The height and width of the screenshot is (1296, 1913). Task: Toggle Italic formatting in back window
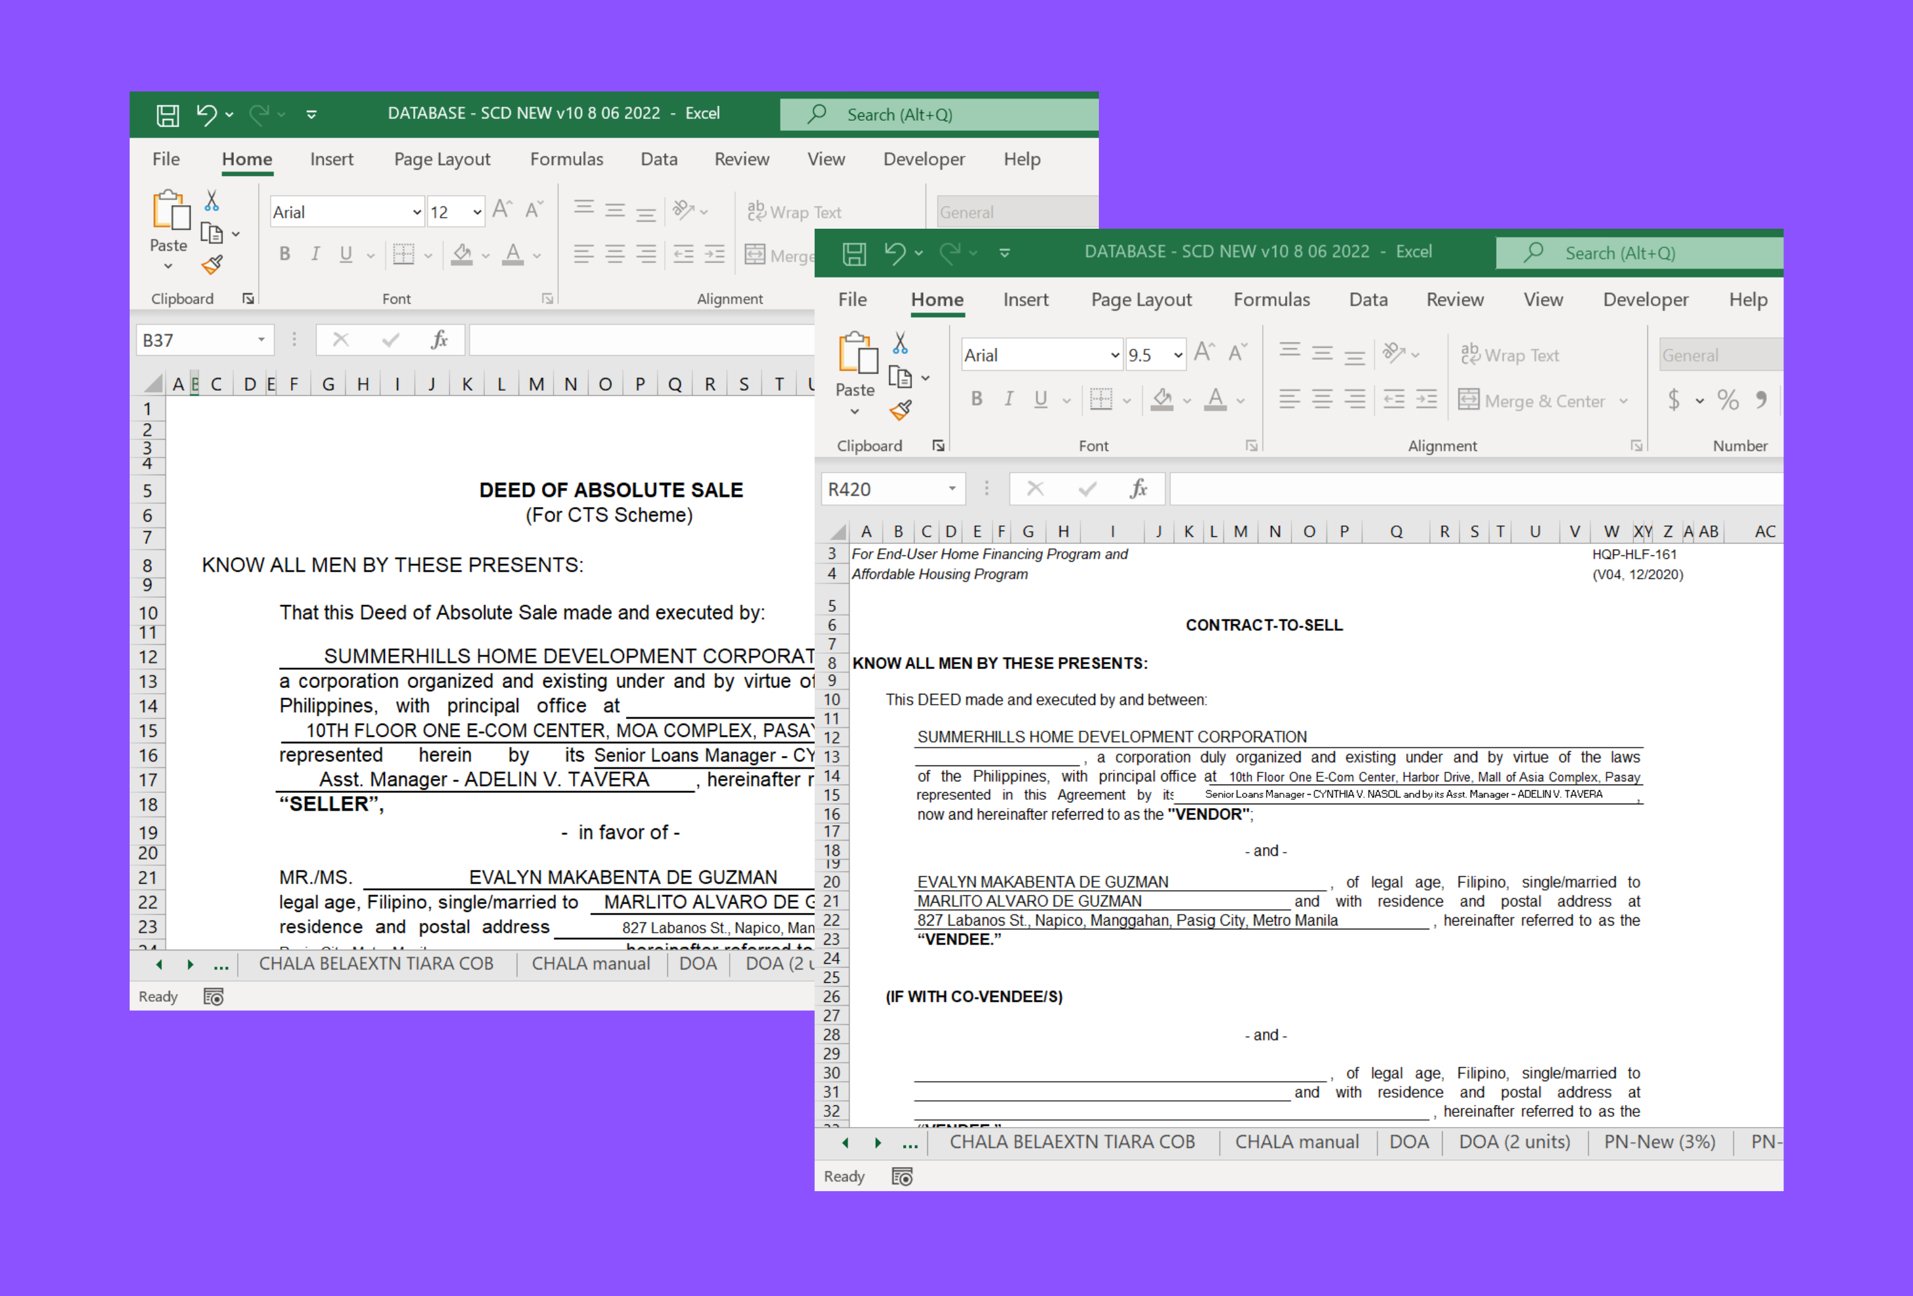(315, 254)
